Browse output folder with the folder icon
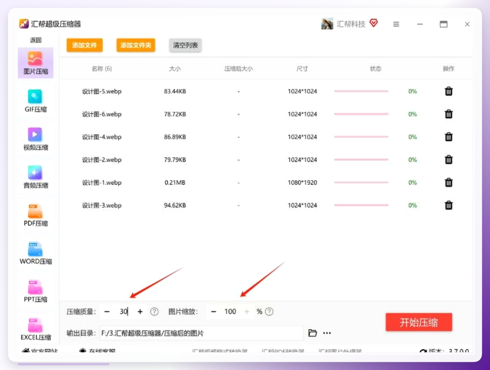Screen dimensions: 490x370 tap(313, 333)
